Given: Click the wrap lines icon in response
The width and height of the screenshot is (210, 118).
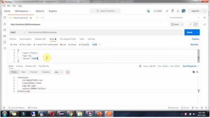Looking at the screenshot, I should coord(68,72).
